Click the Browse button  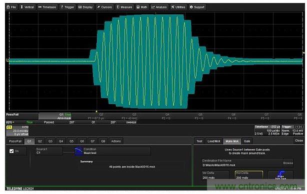pos(288,163)
